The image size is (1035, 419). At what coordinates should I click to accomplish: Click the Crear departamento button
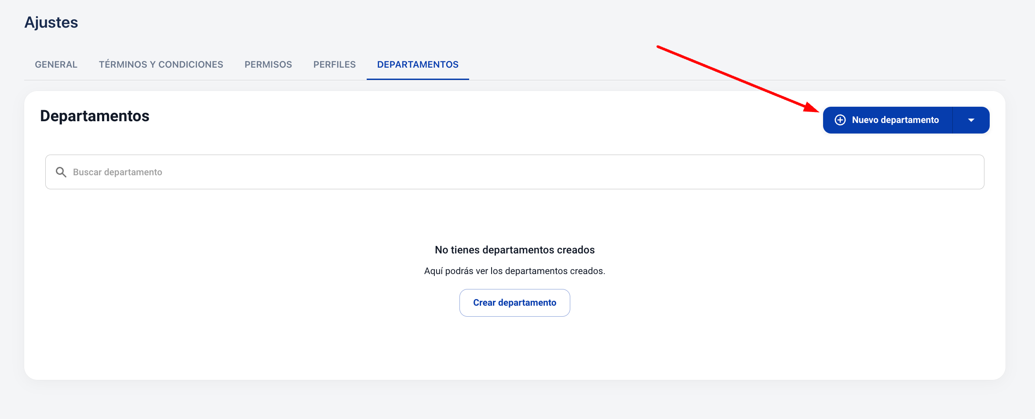coord(514,303)
